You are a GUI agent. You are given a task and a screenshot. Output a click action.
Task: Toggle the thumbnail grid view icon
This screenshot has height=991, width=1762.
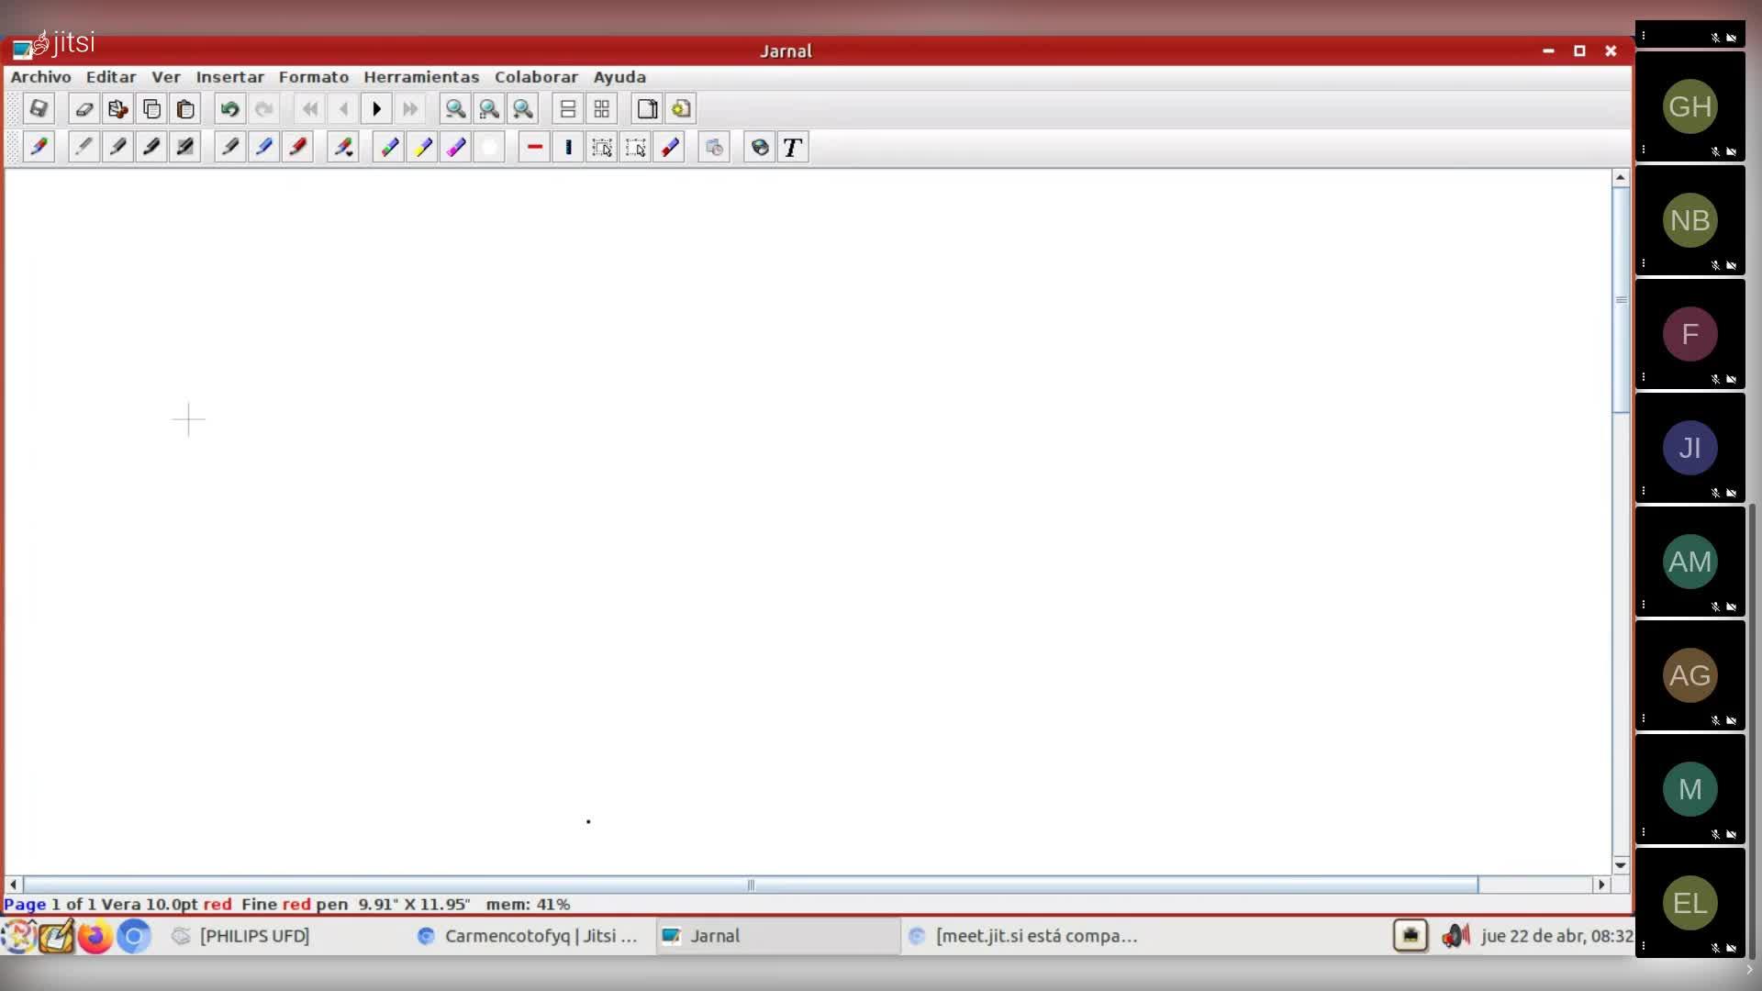602,109
